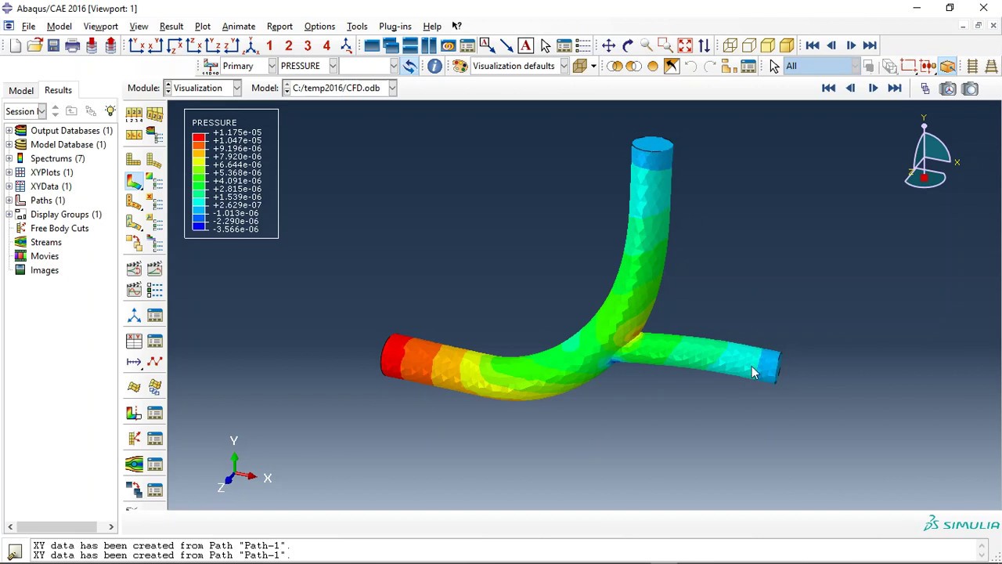Open a file with the Open icon
1002x564 pixels.
34,45
